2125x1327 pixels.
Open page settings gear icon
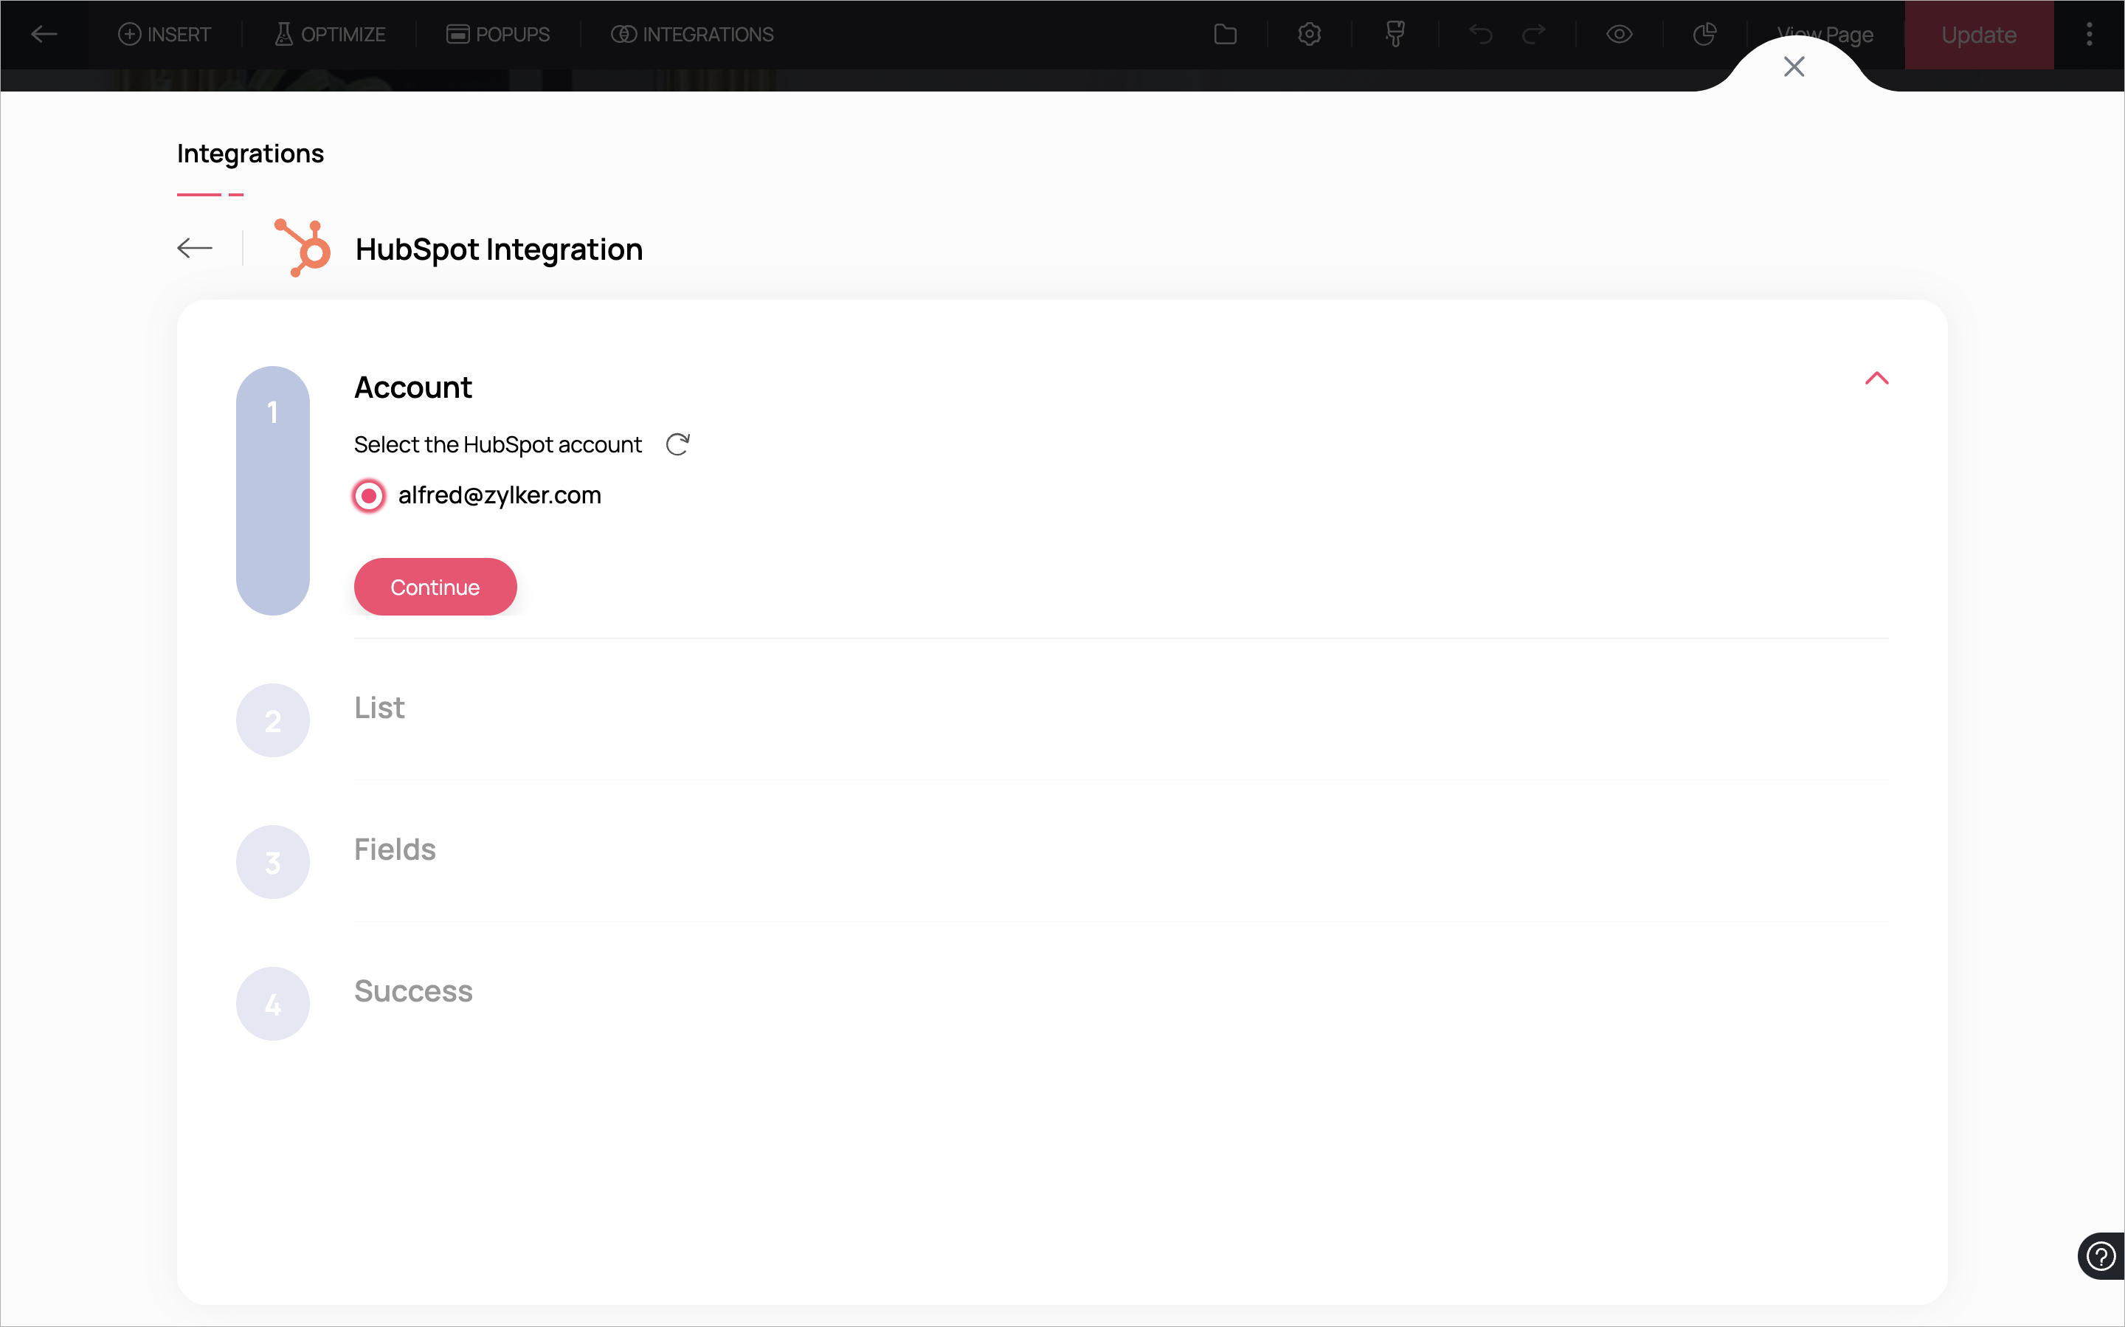click(x=1309, y=34)
